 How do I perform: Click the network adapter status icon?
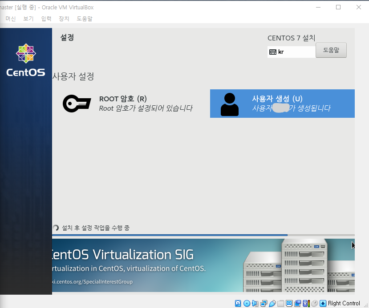pyautogui.click(x=264, y=303)
